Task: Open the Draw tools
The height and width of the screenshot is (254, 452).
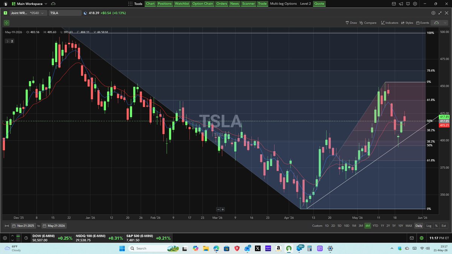Action: [x=351, y=23]
